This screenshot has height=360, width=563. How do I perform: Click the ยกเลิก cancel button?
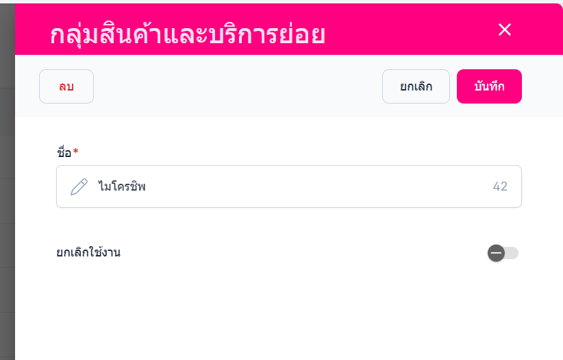(416, 86)
